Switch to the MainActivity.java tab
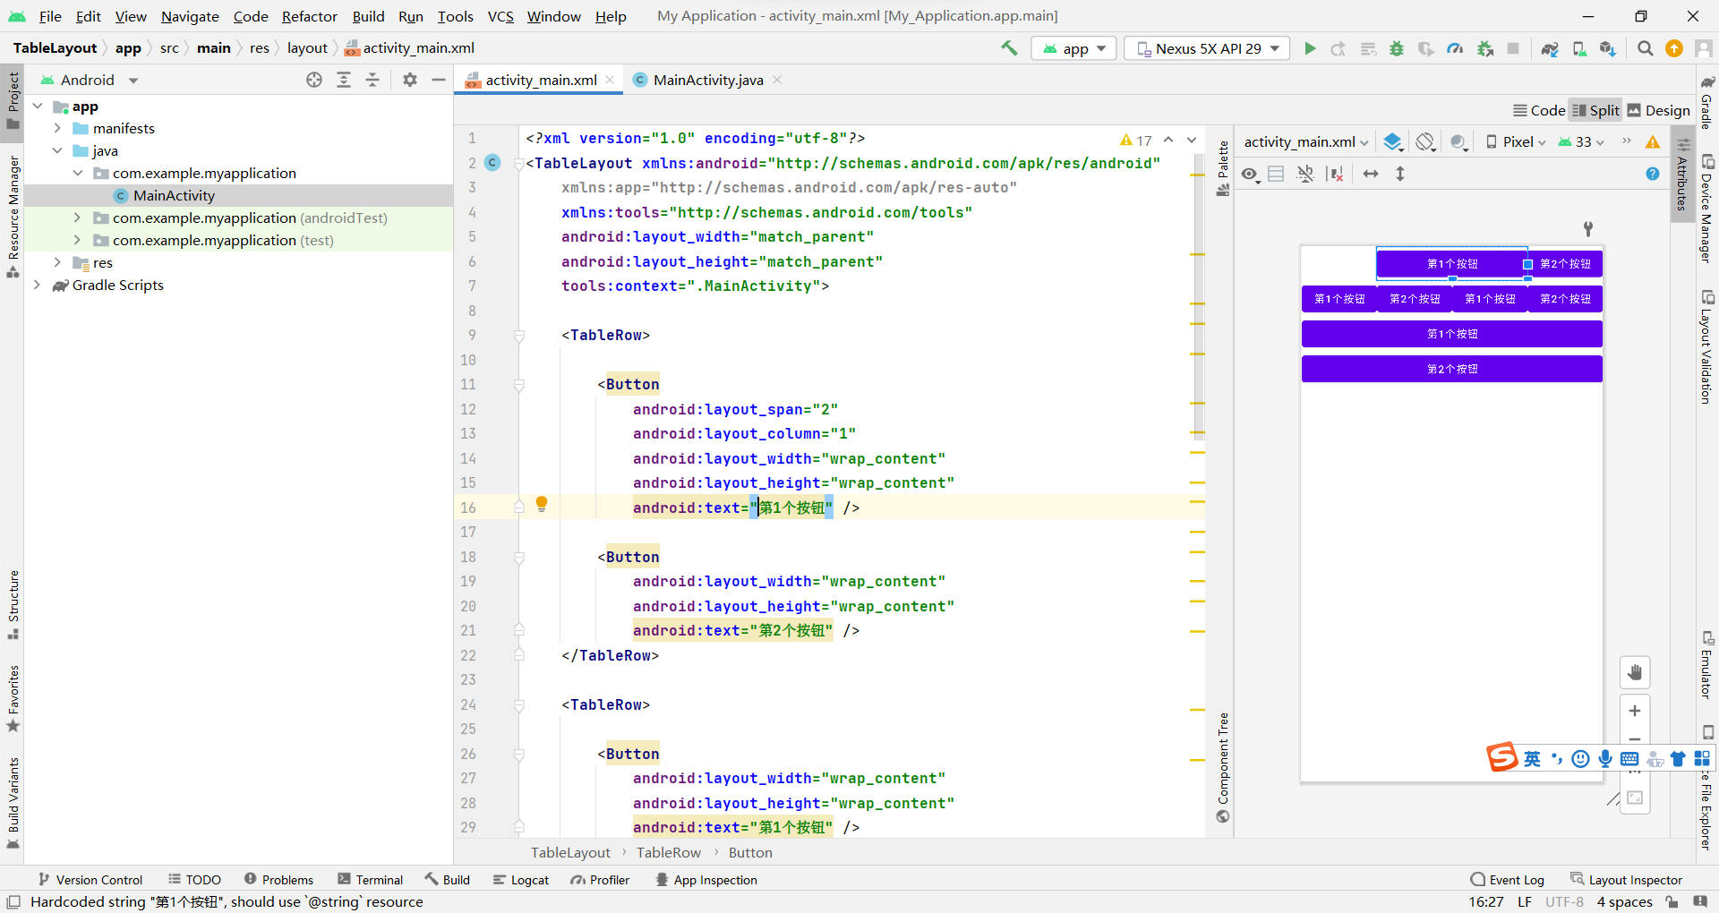This screenshot has height=913, width=1719. 706,80
